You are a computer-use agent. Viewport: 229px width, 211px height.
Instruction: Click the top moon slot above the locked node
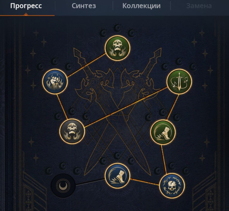tap(63, 166)
